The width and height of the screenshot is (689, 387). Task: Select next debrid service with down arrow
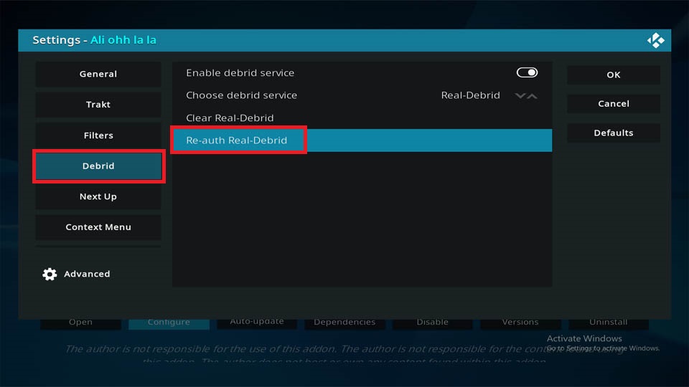point(520,95)
